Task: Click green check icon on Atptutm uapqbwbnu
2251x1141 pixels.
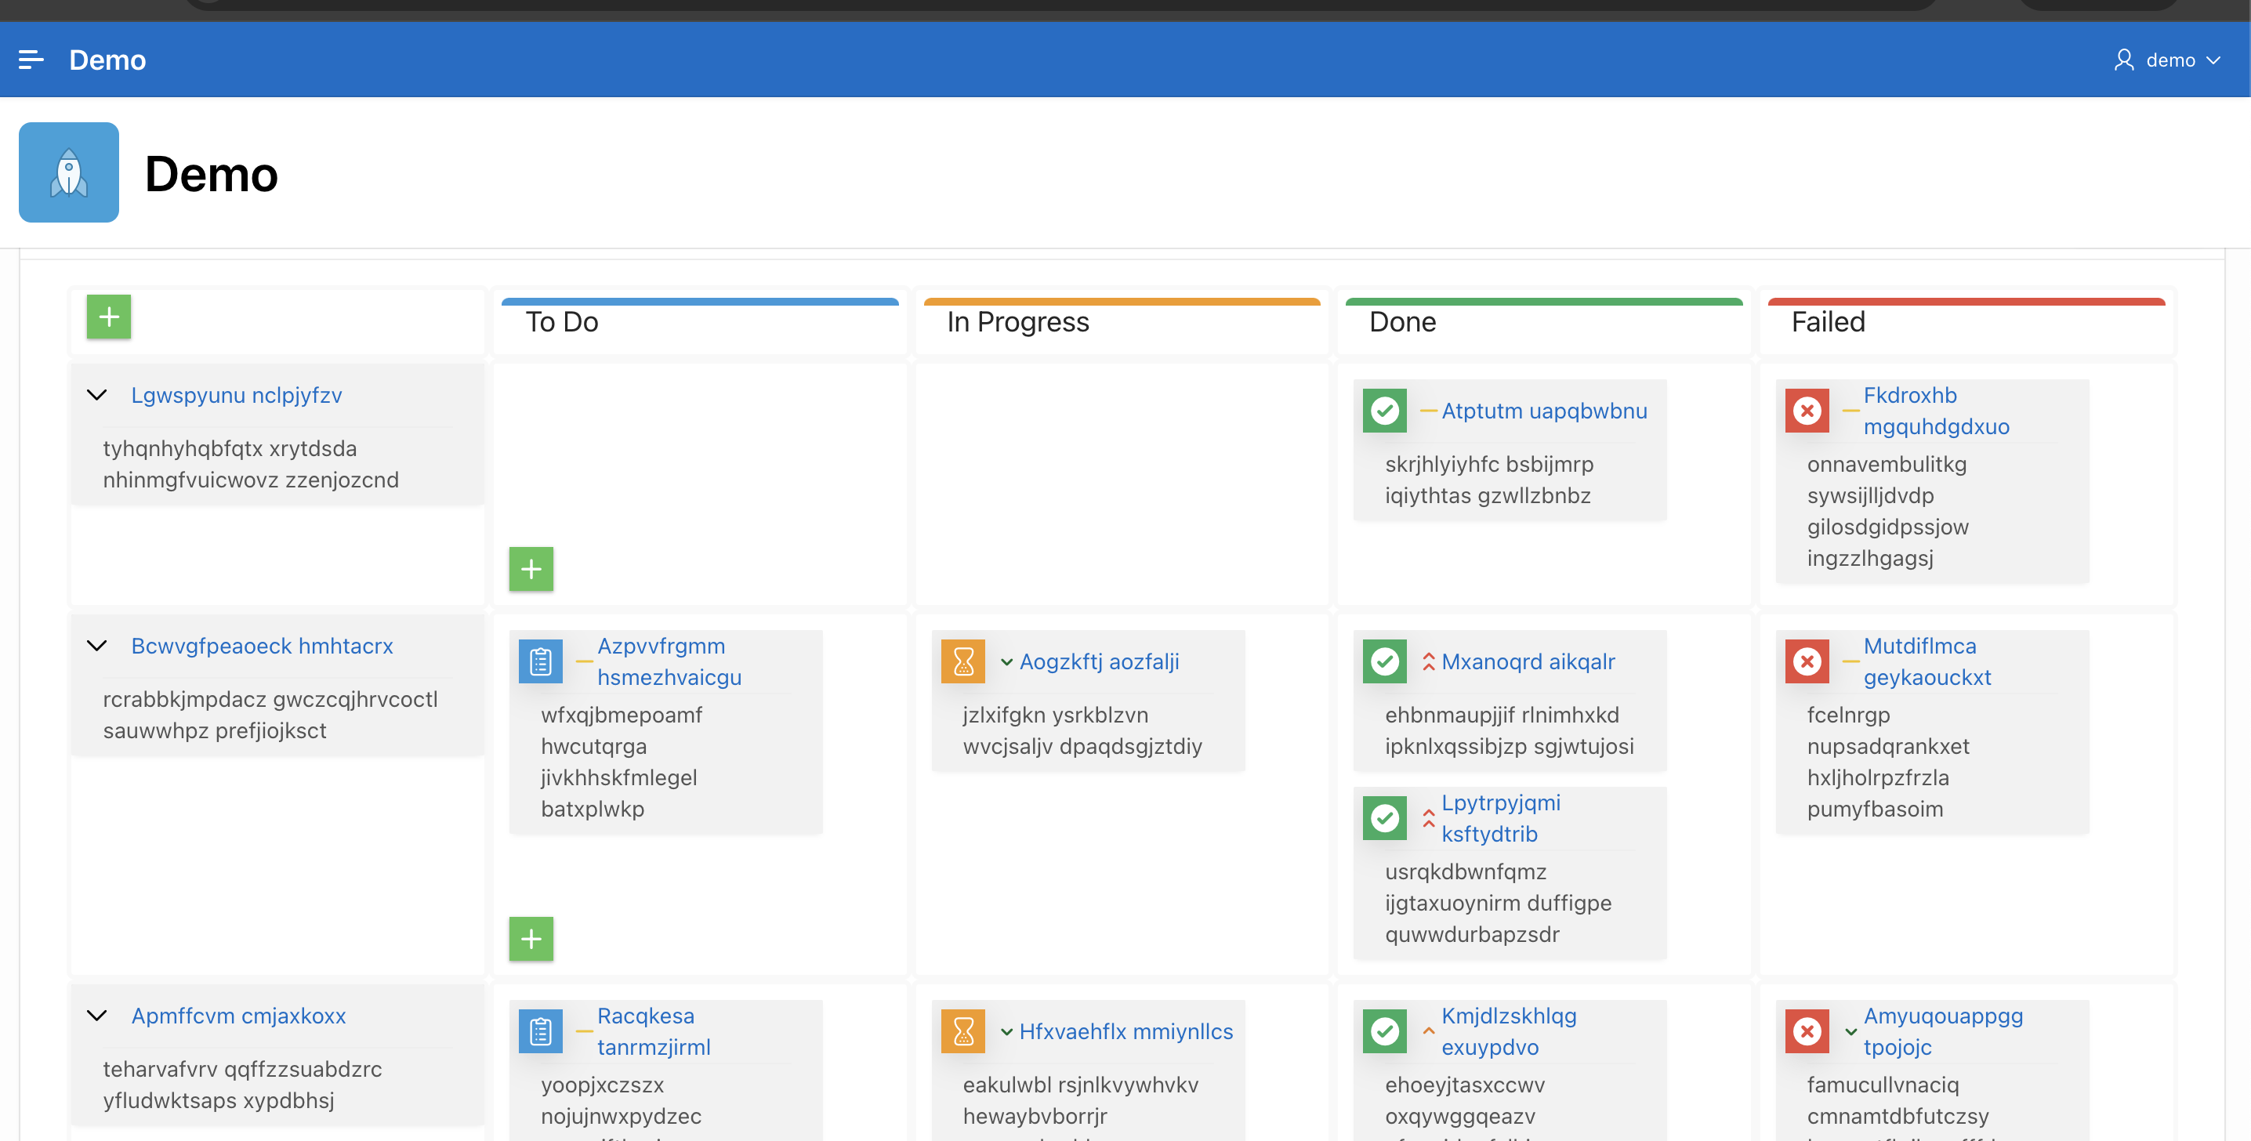Action: [x=1384, y=411]
